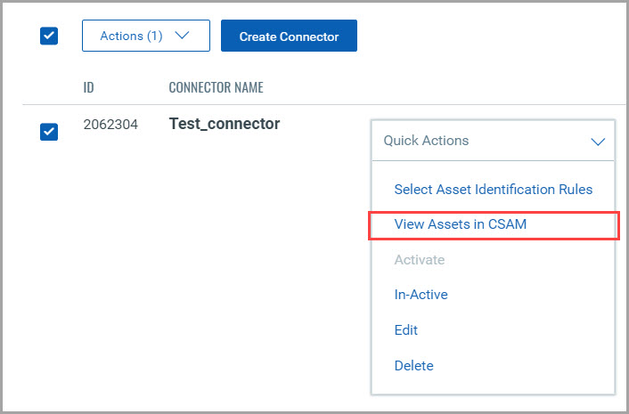Open the Test_connector name
Viewport: 629px width, 414px height.
pyautogui.click(x=224, y=124)
